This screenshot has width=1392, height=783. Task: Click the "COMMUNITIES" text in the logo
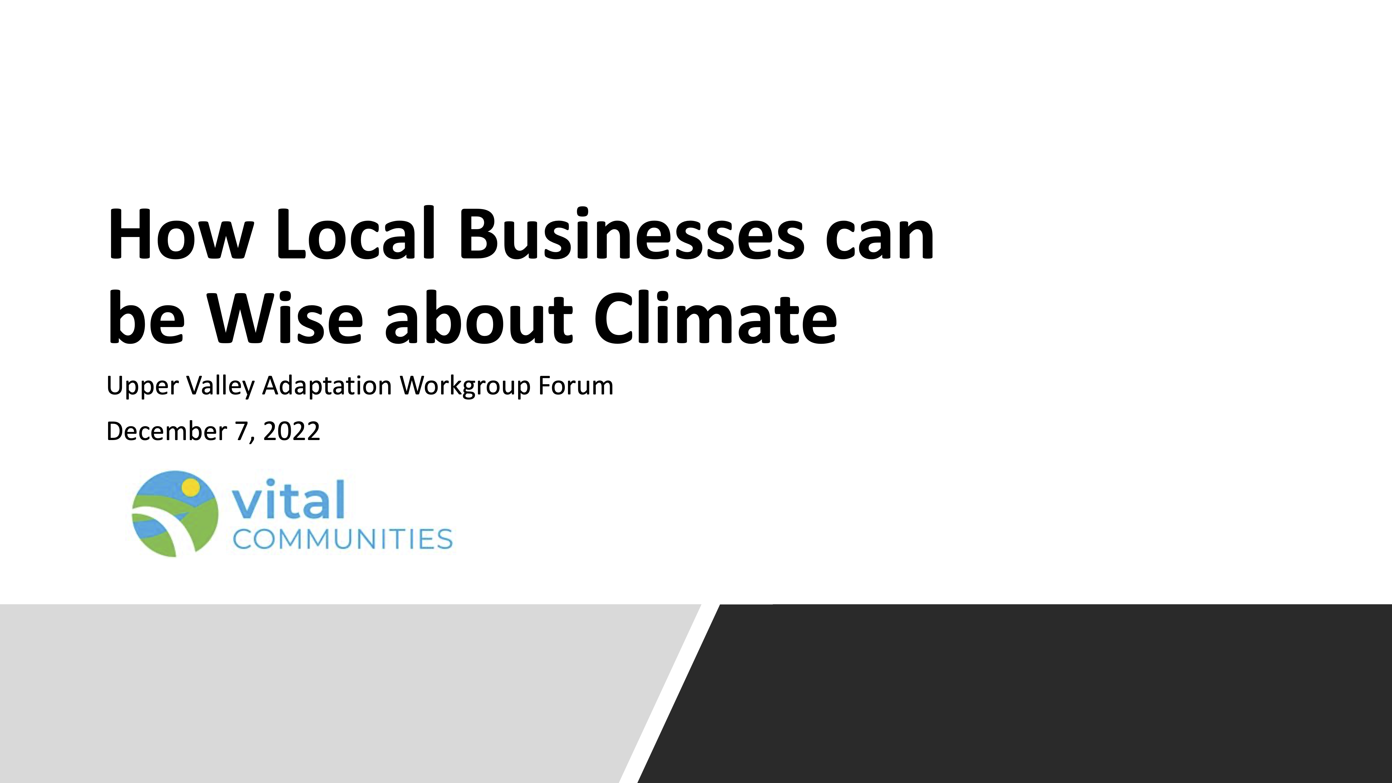(343, 539)
